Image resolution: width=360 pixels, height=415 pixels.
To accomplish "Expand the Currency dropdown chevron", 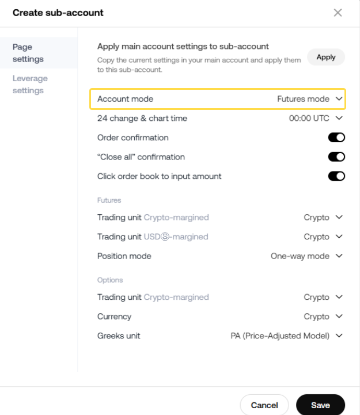I will click(x=339, y=317).
